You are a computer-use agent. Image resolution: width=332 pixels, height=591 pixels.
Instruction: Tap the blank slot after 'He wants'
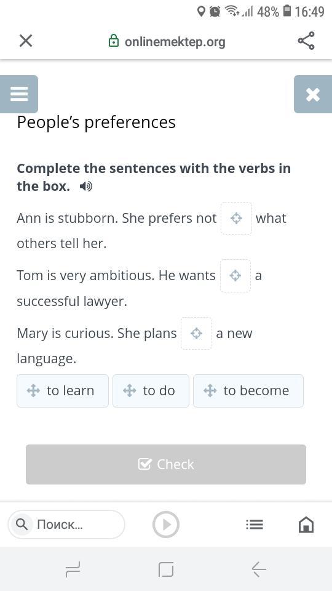235,276
